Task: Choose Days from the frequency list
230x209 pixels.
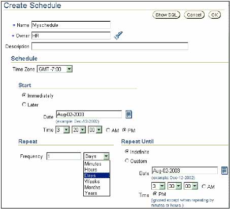Action: pos(97,176)
